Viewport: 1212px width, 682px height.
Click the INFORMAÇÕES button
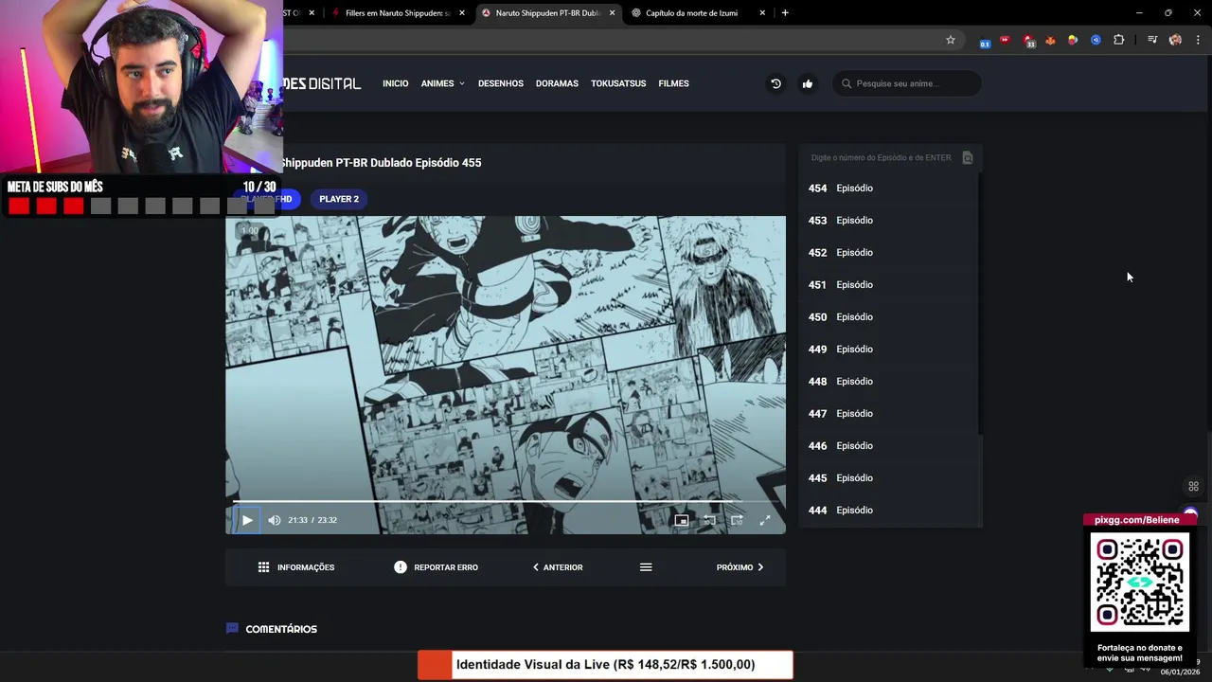coord(296,567)
